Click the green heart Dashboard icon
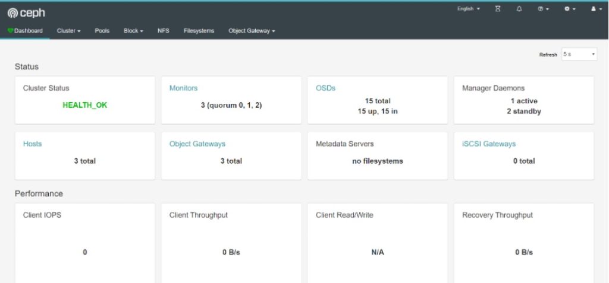The width and height of the screenshot is (609, 283). (10, 31)
